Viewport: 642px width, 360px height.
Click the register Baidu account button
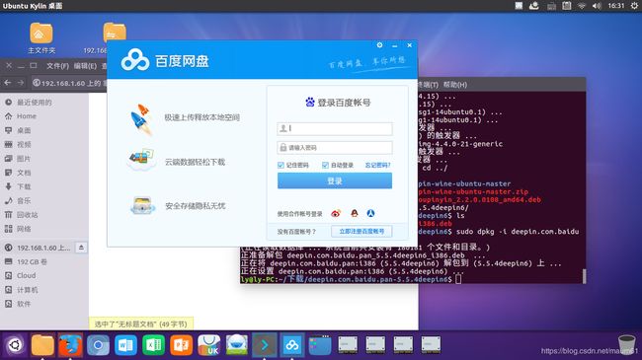pos(361,231)
